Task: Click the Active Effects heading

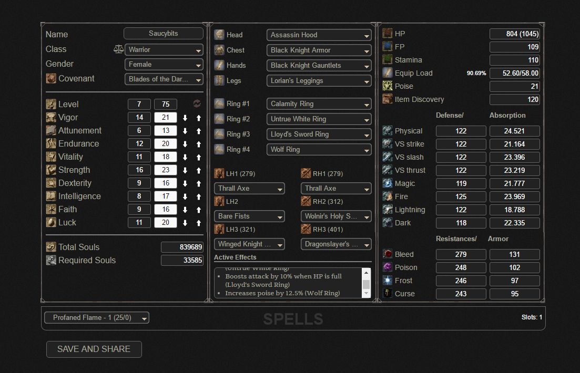Action: (235, 257)
